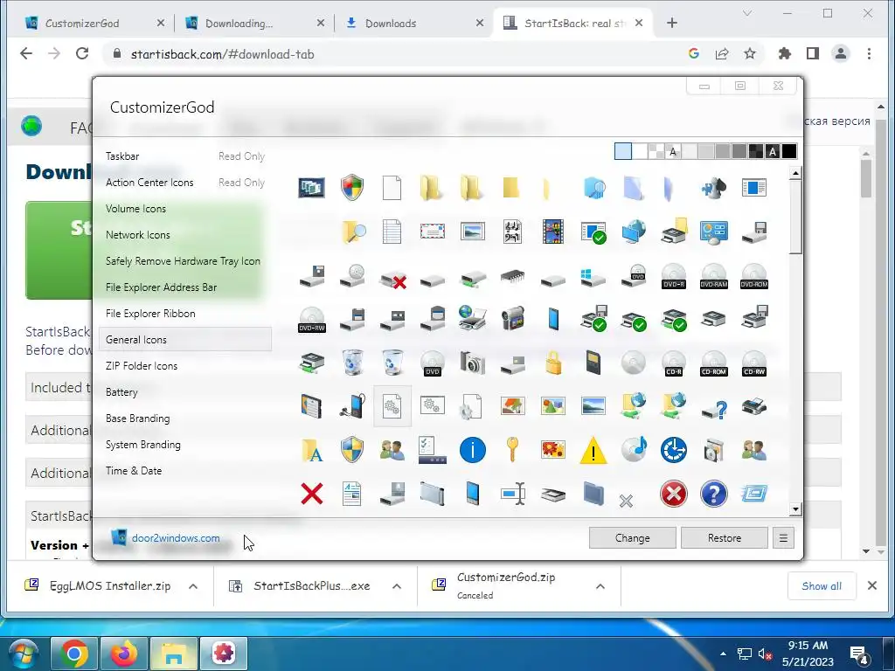
Task: Select the blue circle information icon
Action: tap(473, 450)
